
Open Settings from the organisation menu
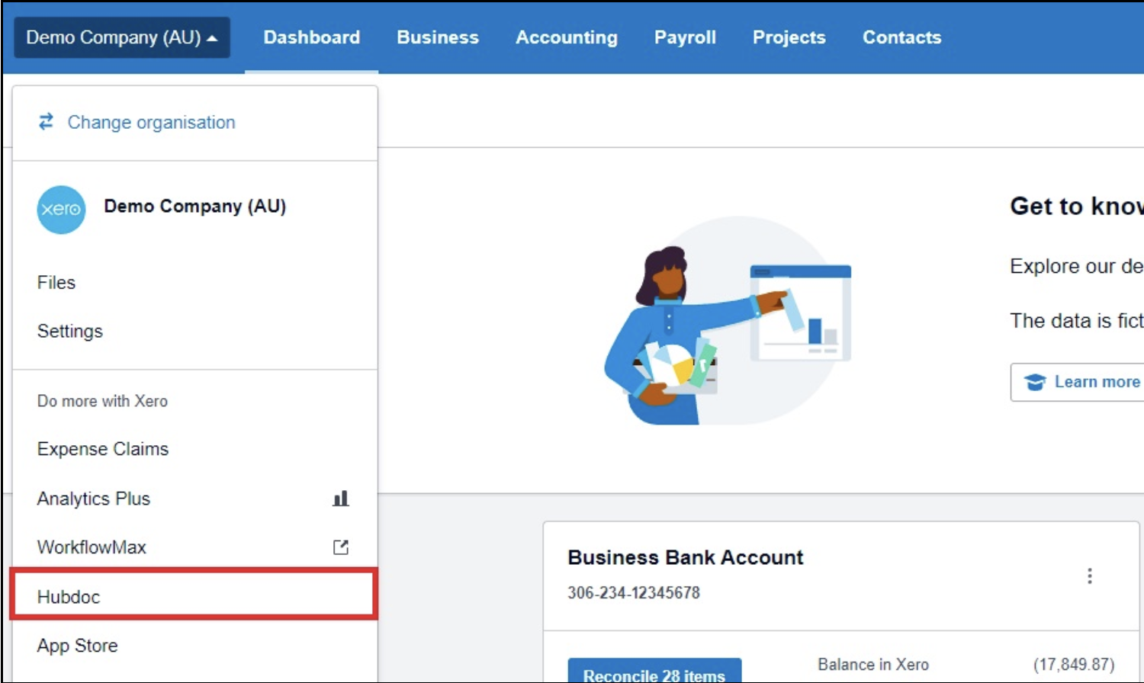69,331
